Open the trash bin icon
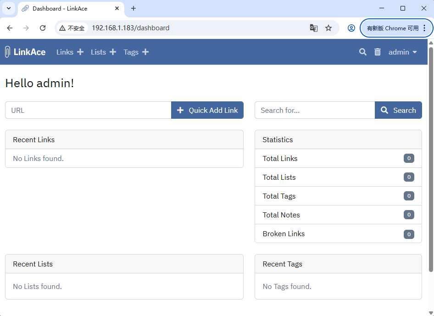This screenshot has width=434, height=316. tap(378, 52)
